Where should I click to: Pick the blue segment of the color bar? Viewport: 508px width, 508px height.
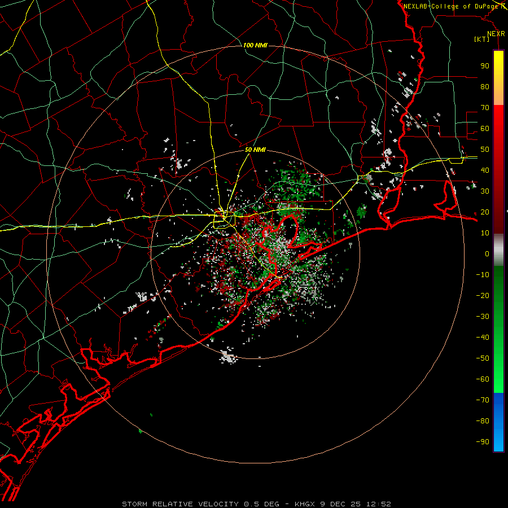coord(498,422)
